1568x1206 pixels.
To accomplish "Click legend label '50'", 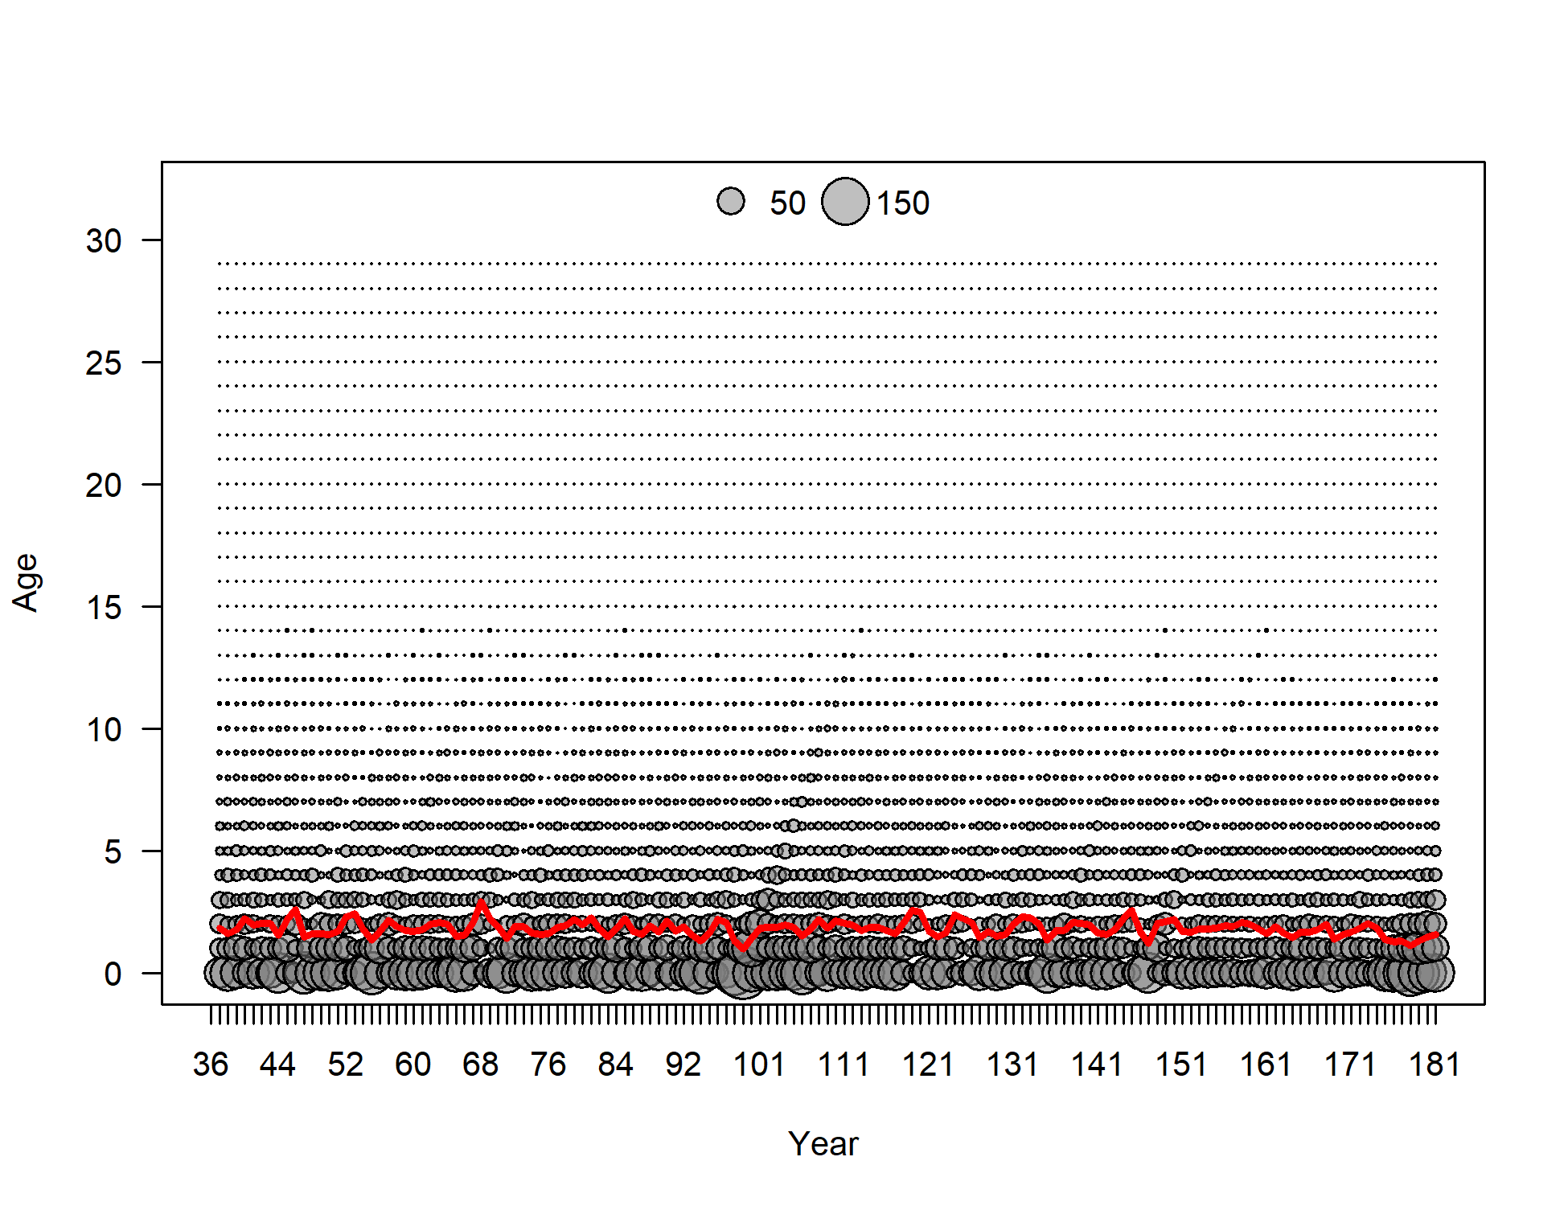I will point(787,203).
